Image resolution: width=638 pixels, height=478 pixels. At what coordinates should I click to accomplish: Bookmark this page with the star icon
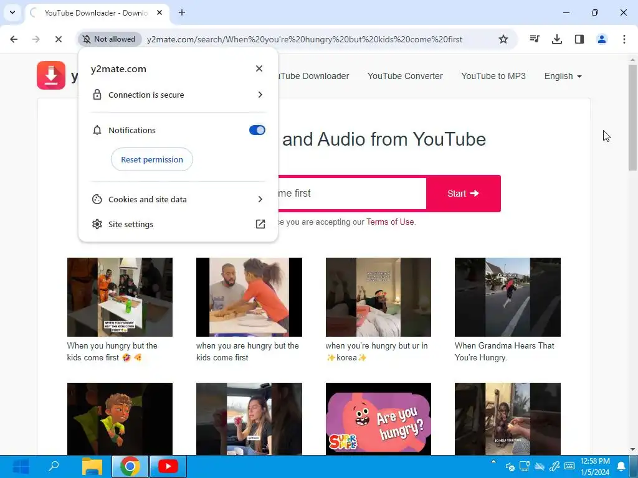coord(503,39)
